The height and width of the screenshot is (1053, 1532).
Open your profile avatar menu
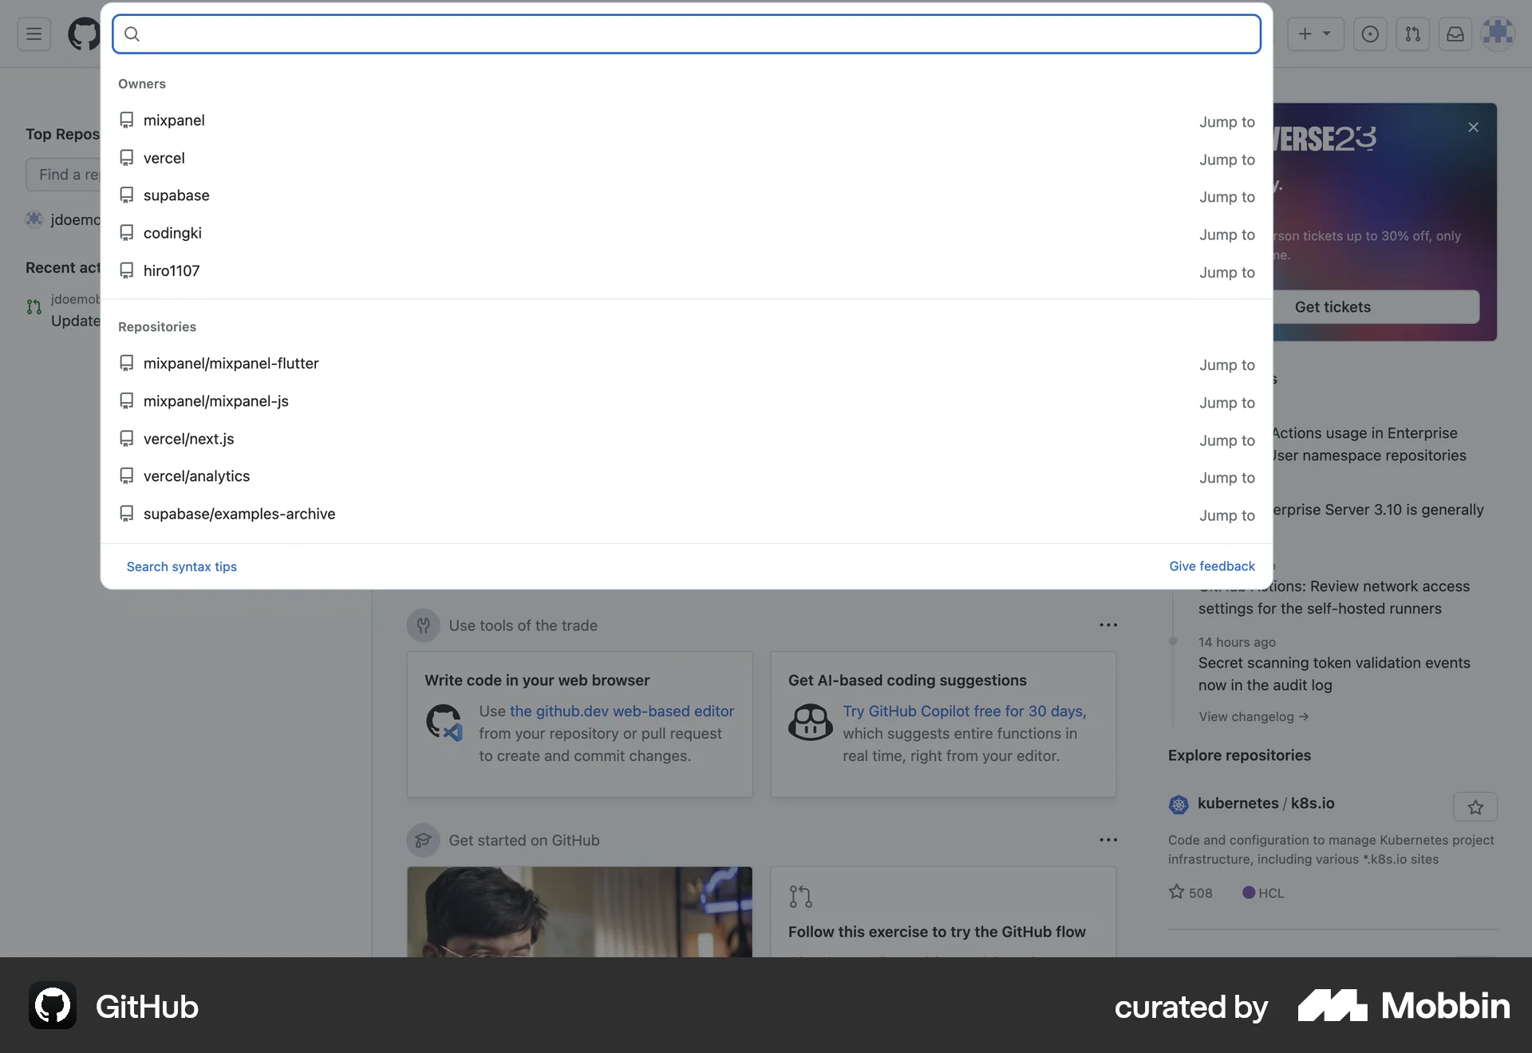[x=1498, y=34]
